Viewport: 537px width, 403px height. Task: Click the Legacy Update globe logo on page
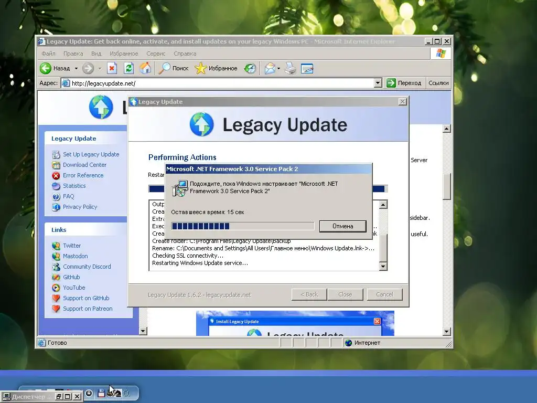[x=101, y=107]
